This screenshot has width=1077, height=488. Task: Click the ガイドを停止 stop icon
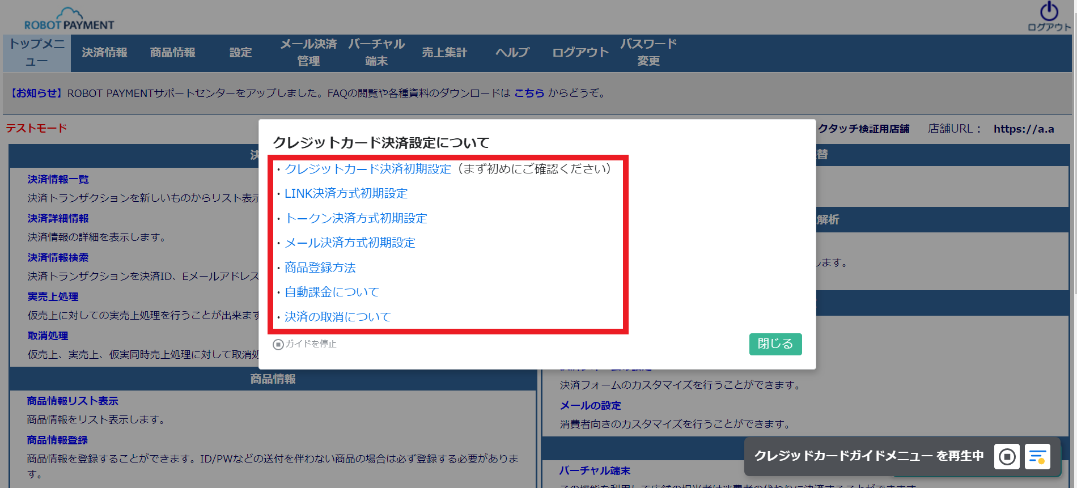point(278,345)
